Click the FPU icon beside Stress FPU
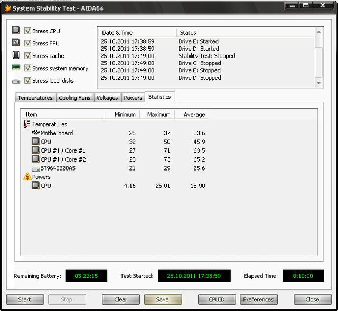 [16, 43]
